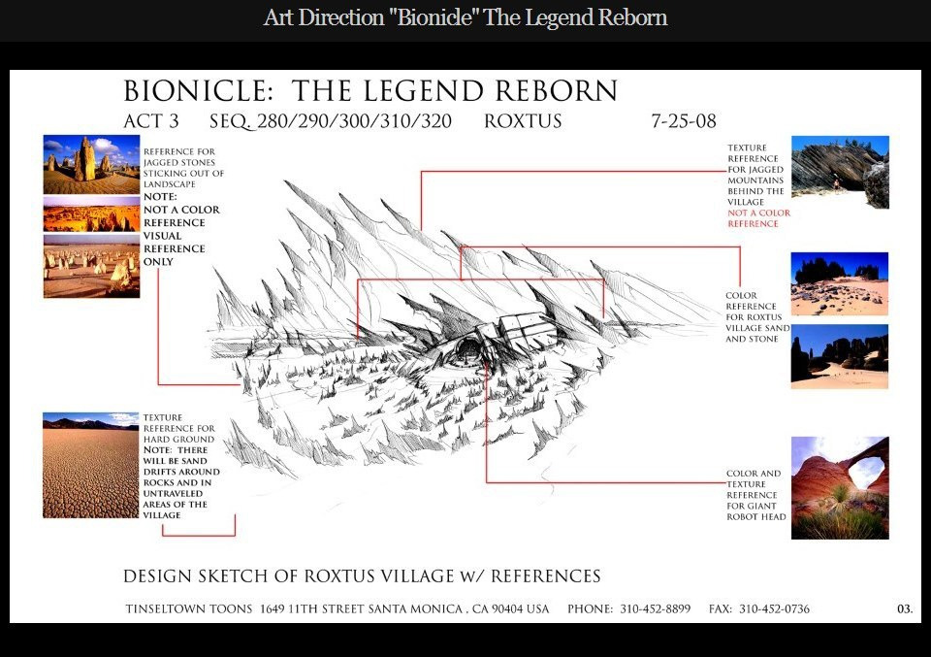
Task: Select the 'ACT 3' label
Action: tap(151, 121)
